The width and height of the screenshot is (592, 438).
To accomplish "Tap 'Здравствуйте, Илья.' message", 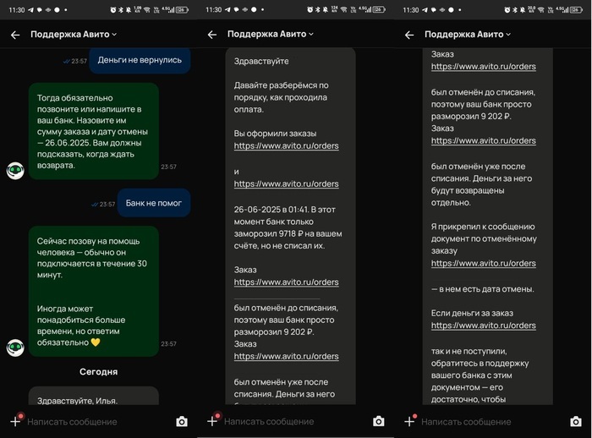I will coord(94,397).
